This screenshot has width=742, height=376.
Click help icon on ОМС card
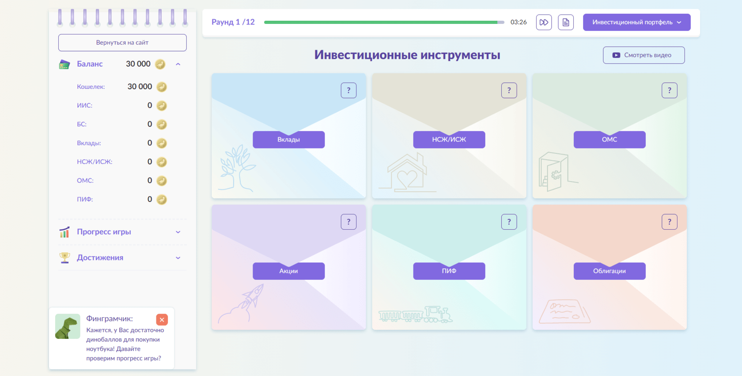(x=669, y=90)
